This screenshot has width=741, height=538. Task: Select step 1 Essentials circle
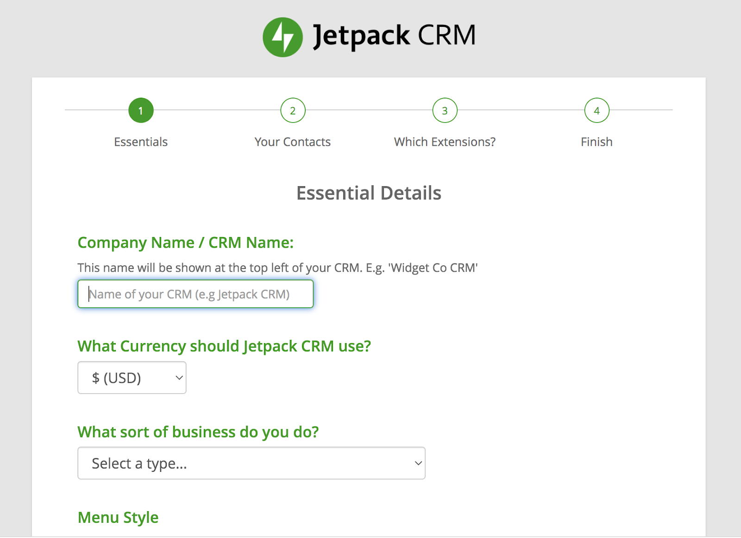click(141, 110)
